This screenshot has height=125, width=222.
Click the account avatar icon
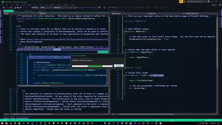point(220,5)
